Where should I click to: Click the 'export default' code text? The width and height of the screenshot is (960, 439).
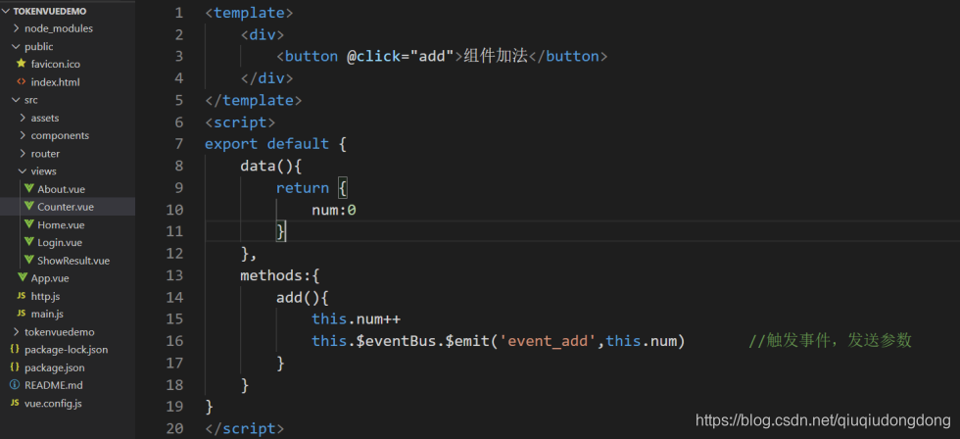click(x=266, y=144)
